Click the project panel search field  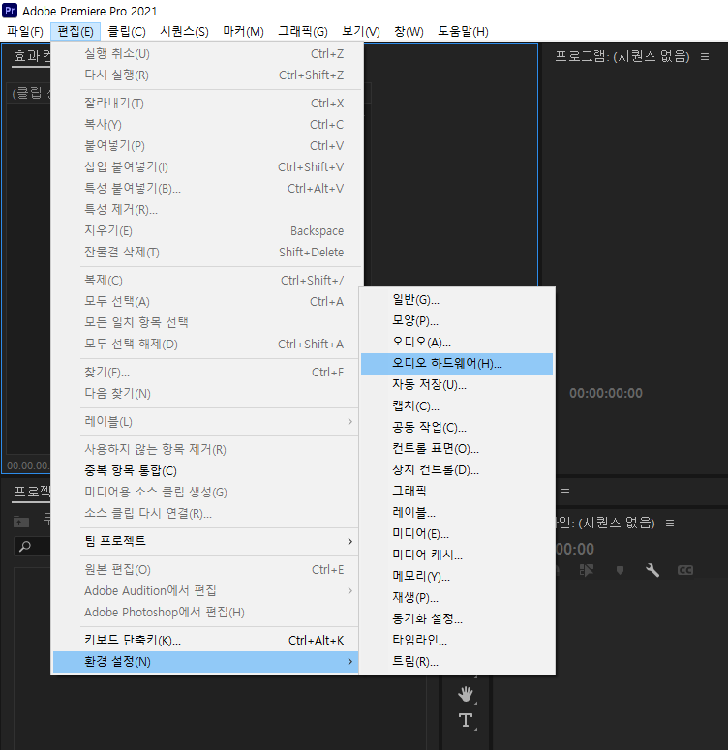[x=32, y=546]
